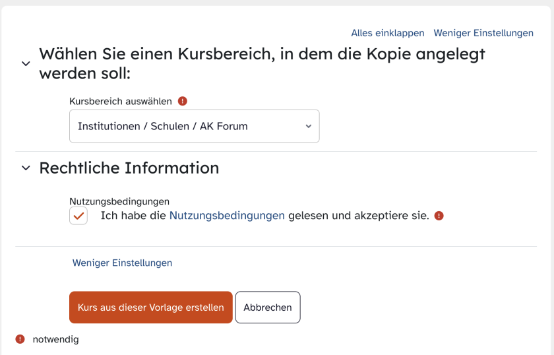The width and height of the screenshot is (554, 355).
Task: Click the Kursbereich auswählen label text
Action: pos(121,101)
